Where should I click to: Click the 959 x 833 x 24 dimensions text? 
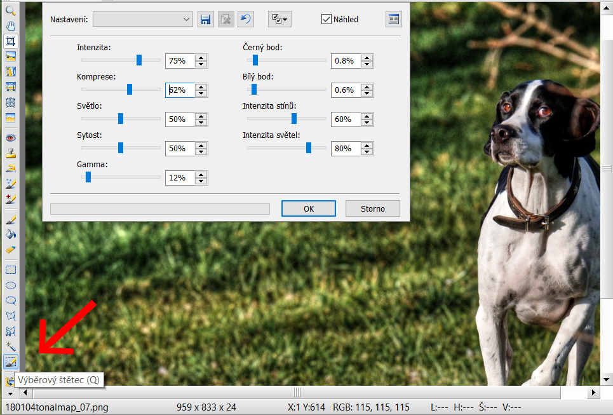206,407
